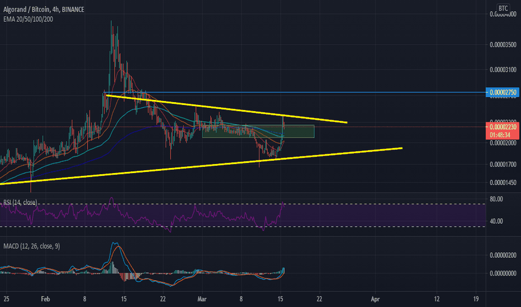Select the MACD (12, 26, close, 9) label

pyautogui.click(x=31, y=246)
